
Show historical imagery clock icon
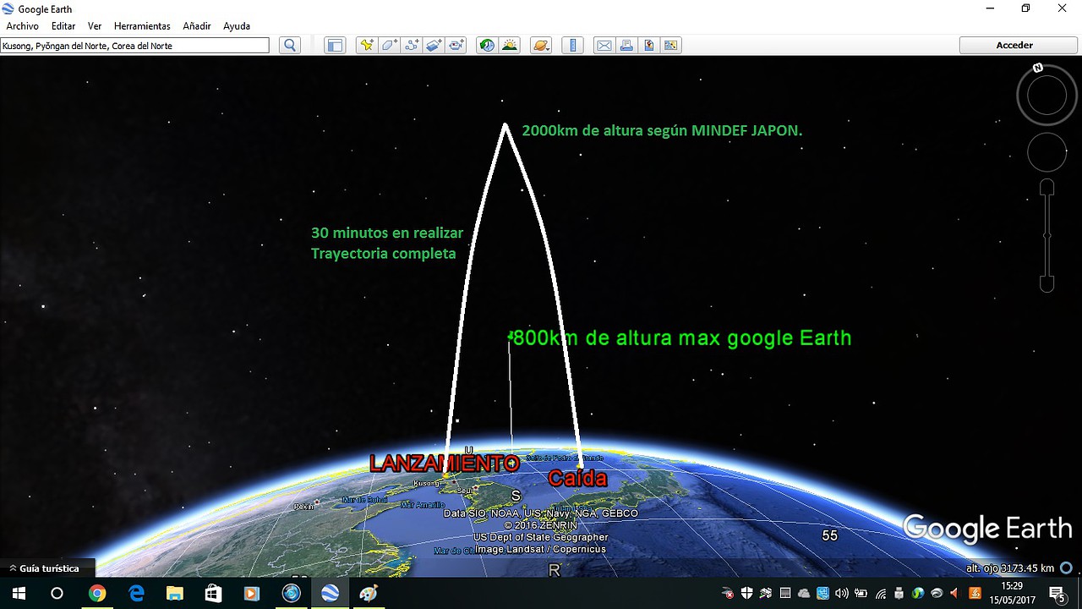(487, 46)
